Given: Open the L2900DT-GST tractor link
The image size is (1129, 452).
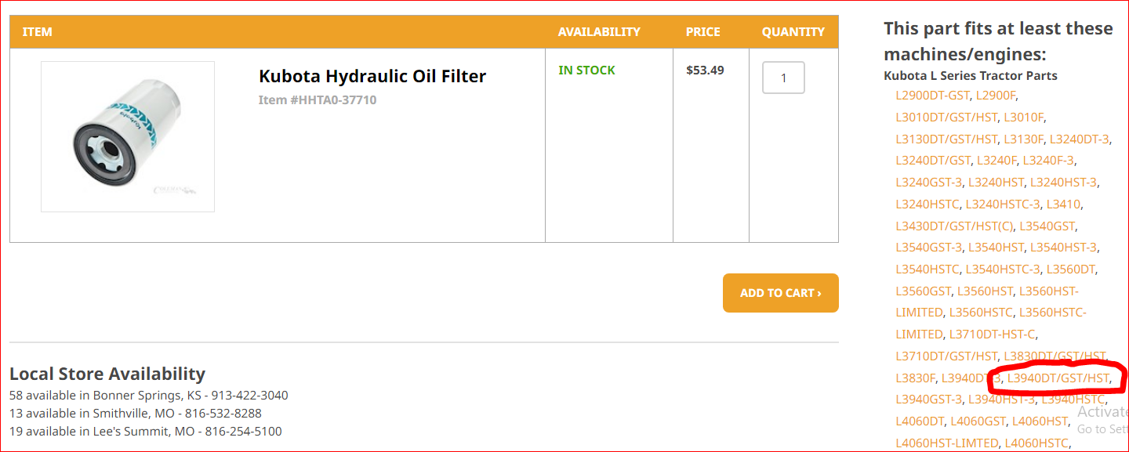Looking at the screenshot, I should (932, 96).
